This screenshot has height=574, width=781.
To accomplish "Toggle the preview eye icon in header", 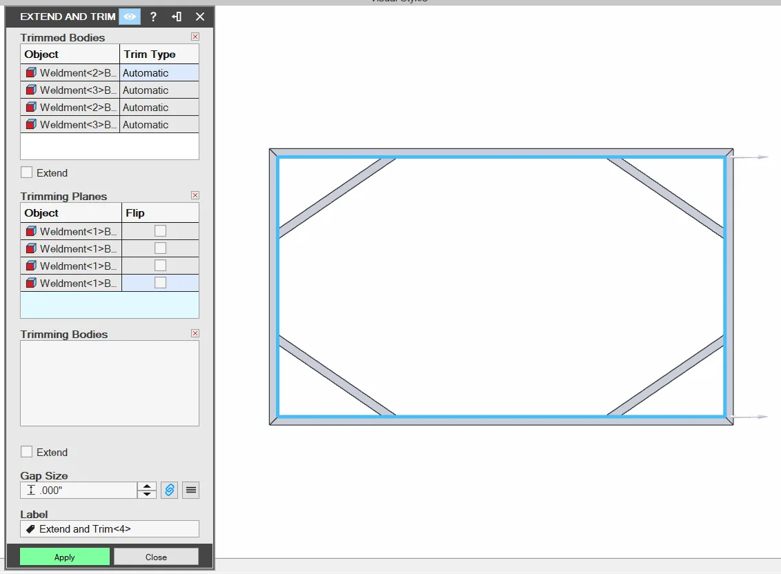I will (x=130, y=17).
